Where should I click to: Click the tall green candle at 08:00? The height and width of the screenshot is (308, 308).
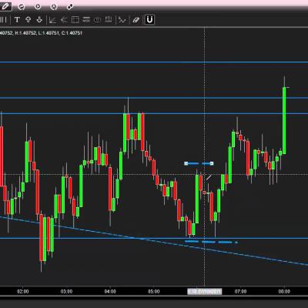(284, 121)
